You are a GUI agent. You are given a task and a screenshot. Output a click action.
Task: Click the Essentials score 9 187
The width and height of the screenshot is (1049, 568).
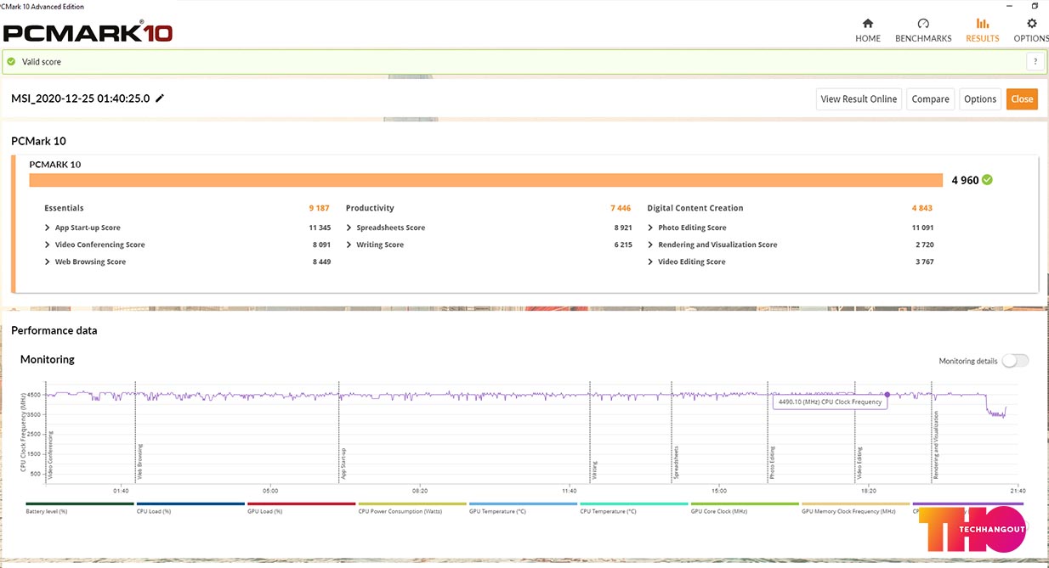tap(319, 208)
